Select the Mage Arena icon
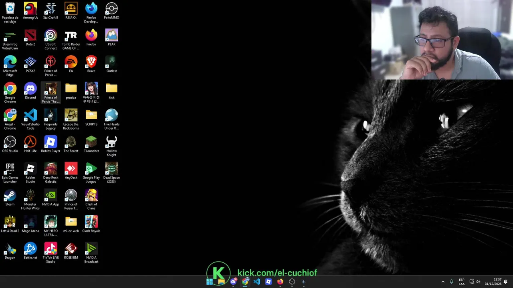Screen dimensions: 513x288 [30, 224]
